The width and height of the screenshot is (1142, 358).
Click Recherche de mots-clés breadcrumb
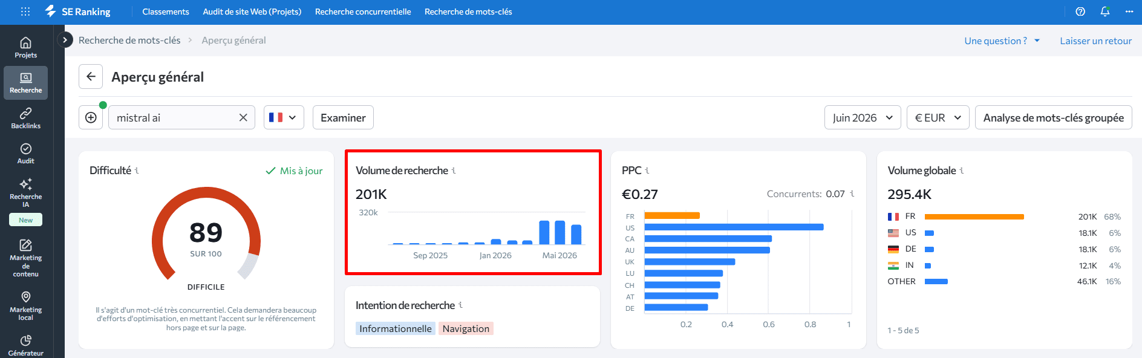click(129, 40)
